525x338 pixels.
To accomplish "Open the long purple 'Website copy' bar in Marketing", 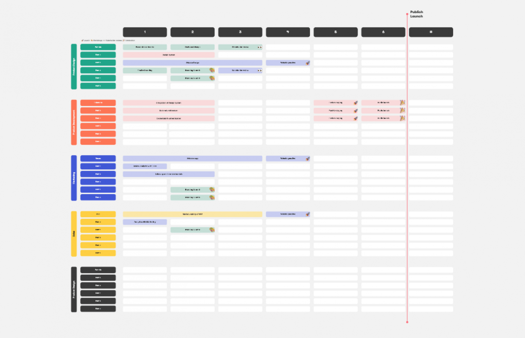I will click(193, 158).
